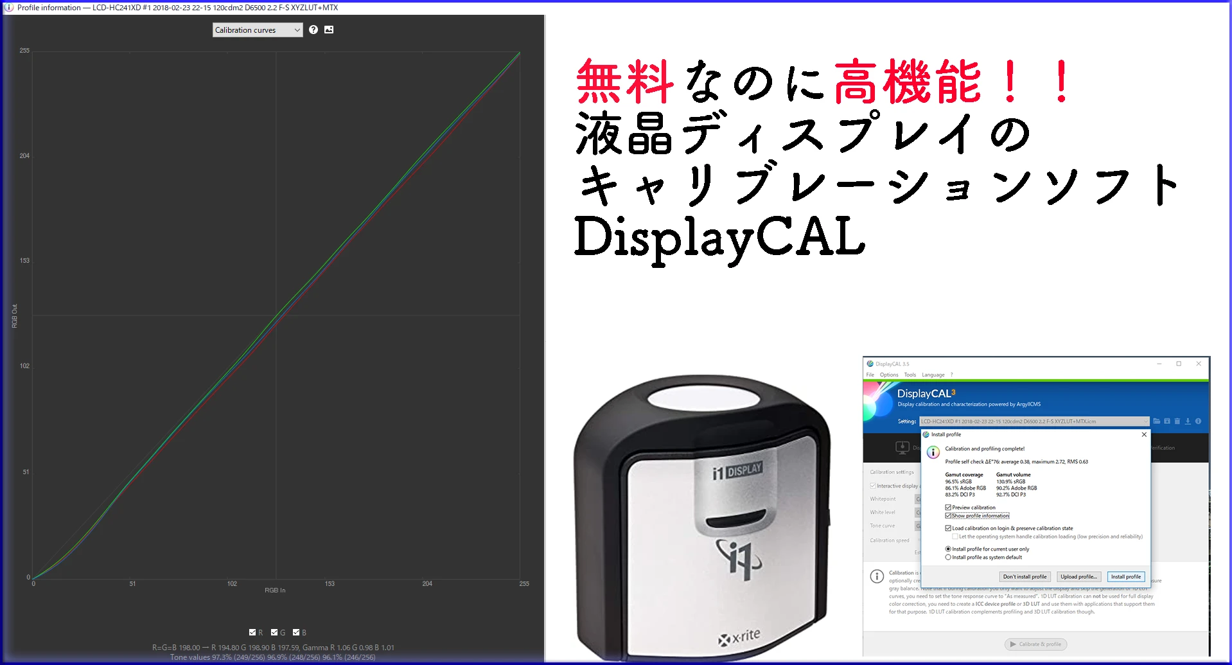This screenshot has width=1232, height=665.
Task: Click the DisplayCAL logo banner heading
Action: tap(926, 393)
